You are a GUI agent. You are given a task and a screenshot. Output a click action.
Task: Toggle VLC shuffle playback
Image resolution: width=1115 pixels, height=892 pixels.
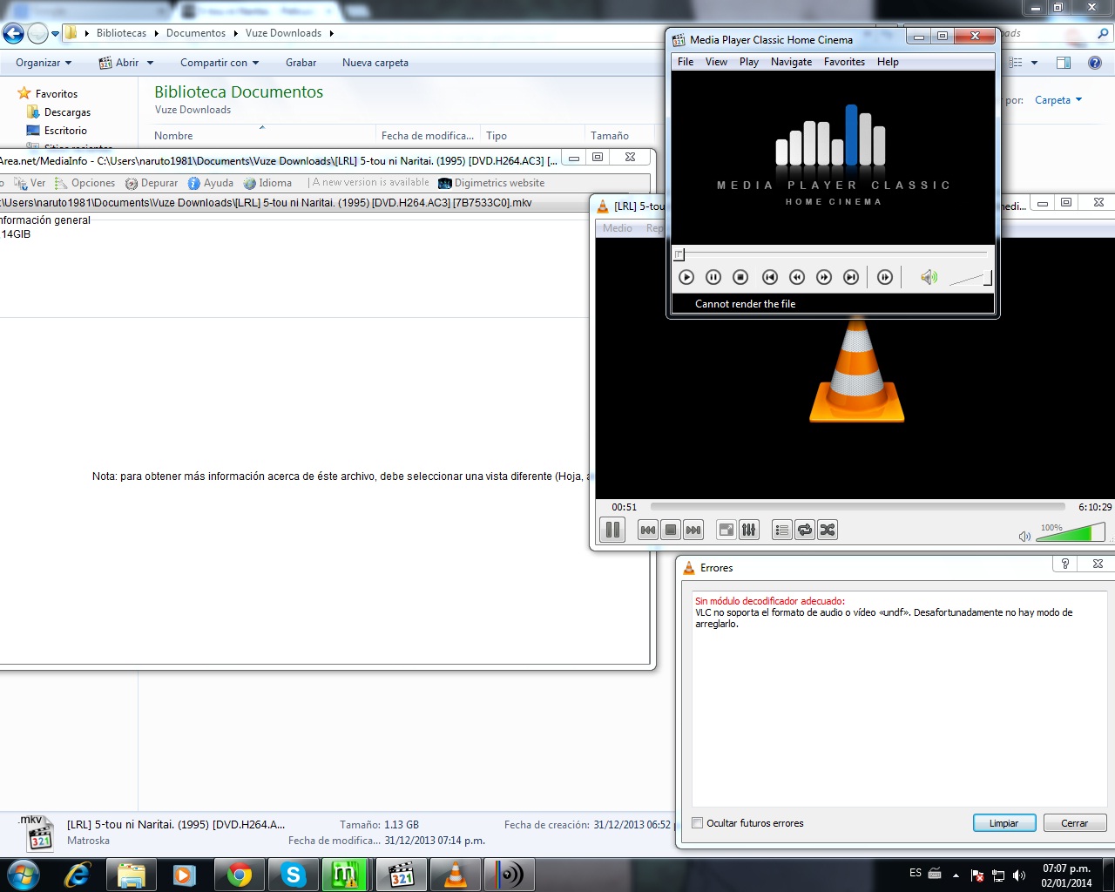tap(828, 530)
